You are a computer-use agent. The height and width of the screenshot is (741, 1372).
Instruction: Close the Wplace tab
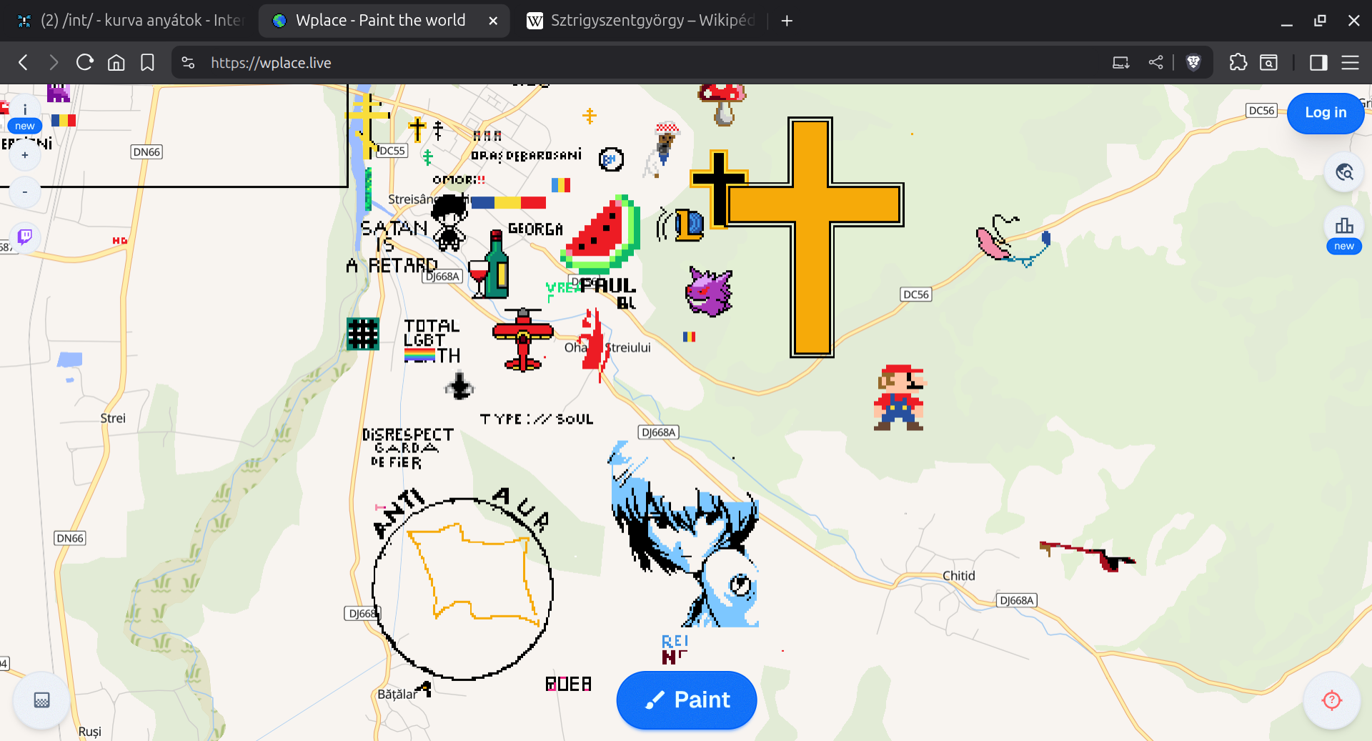(x=493, y=21)
